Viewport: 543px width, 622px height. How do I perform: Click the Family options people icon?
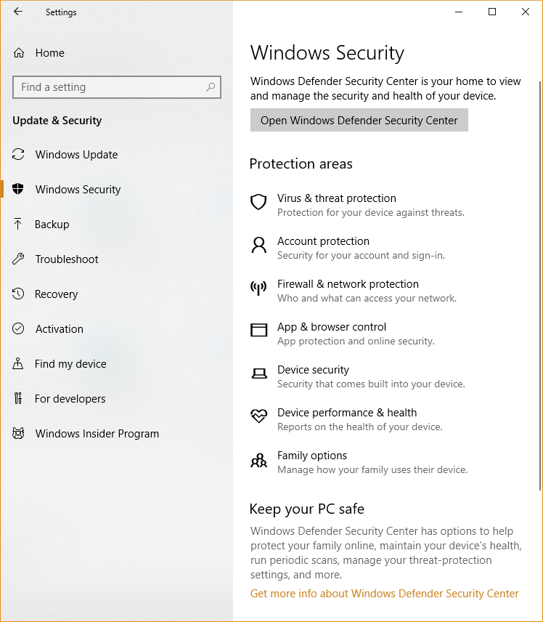pyautogui.click(x=258, y=460)
